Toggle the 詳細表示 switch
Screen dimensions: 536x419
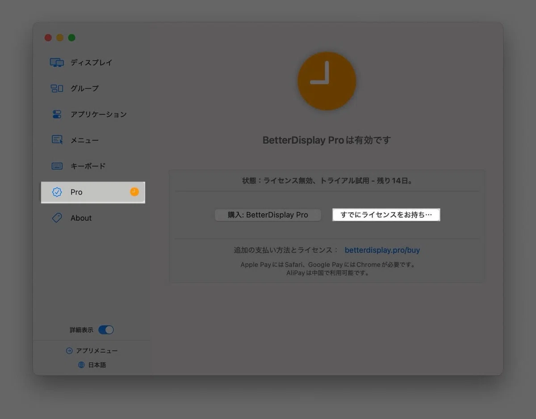[106, 330]
